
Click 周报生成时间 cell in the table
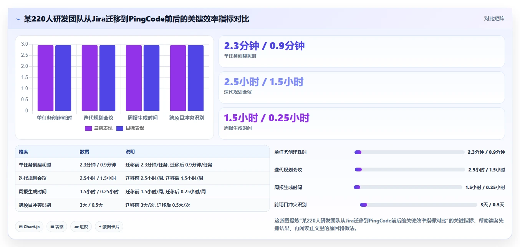pos(33,192)
